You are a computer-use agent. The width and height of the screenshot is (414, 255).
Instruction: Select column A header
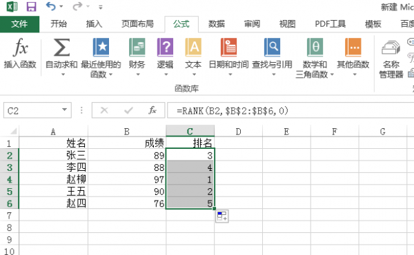click(53, 132)
